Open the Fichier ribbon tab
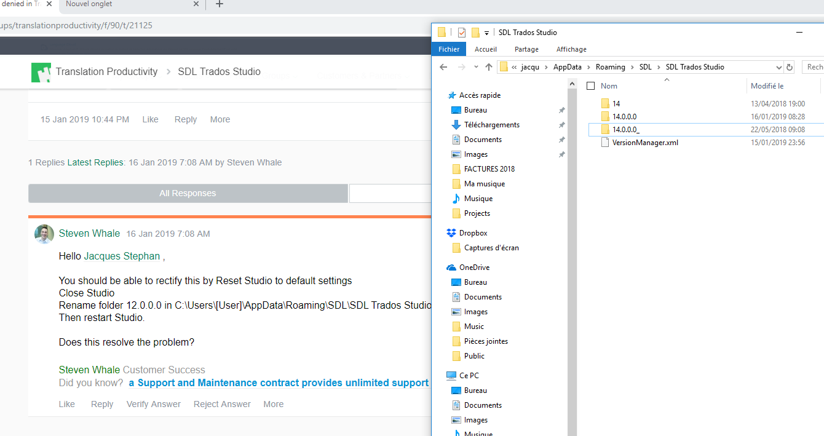The width and height of the screenshot is (824, 436). [x=449, y=49]
